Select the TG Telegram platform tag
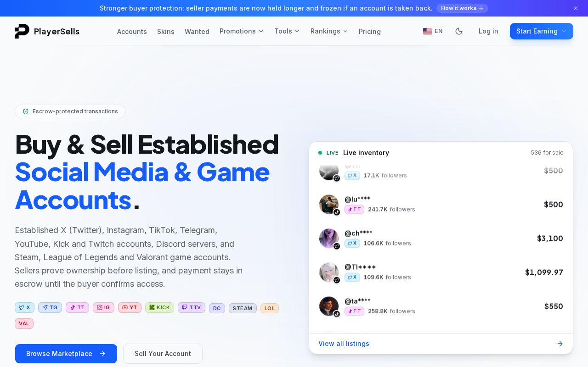This screenshot has width=588, height=367. [x=50, y=308]
